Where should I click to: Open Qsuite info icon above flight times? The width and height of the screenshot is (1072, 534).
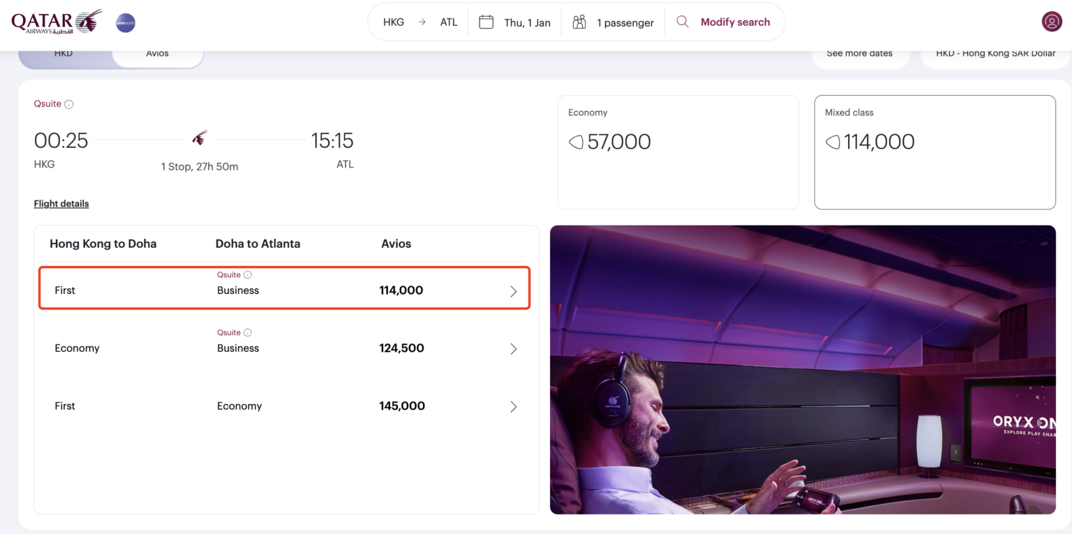[69, 105]
